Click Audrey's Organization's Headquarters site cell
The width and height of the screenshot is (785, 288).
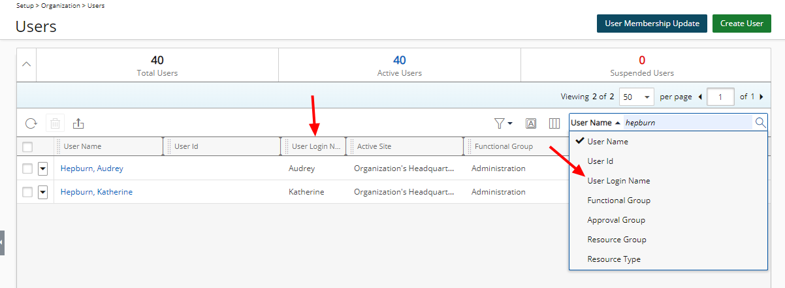tap(404, 168)
